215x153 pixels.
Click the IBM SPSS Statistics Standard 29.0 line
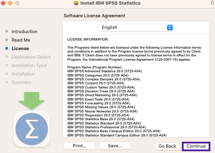104,123
